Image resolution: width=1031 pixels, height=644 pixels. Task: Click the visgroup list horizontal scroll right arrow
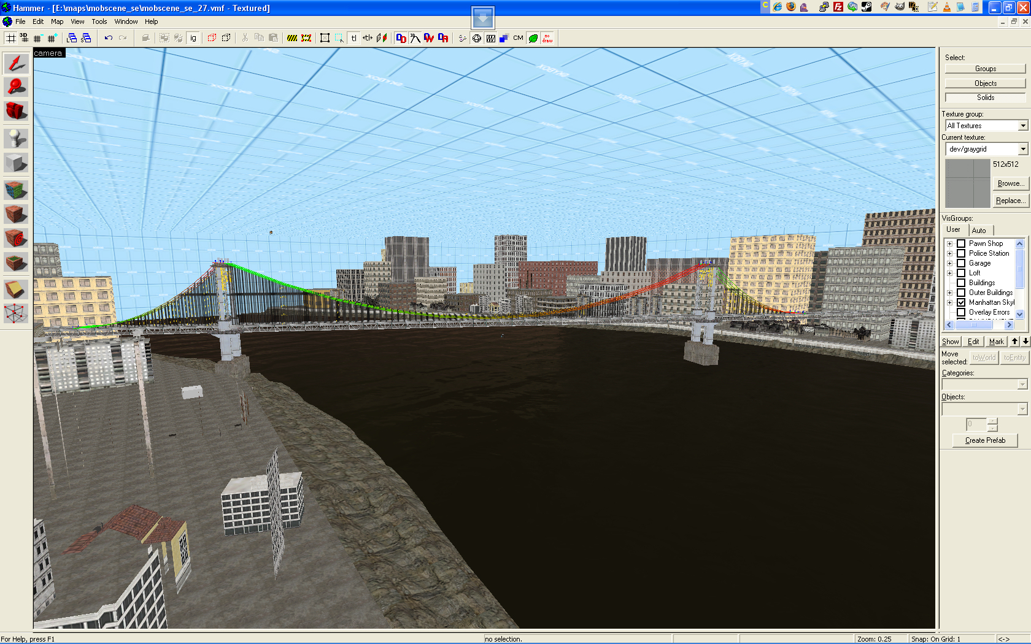(1010, 325)
